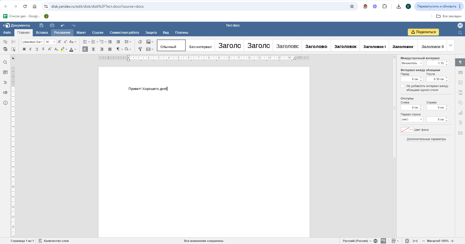The image size is (465, 244).
Task: Expand the bullet list options
Action: (89, 42)
